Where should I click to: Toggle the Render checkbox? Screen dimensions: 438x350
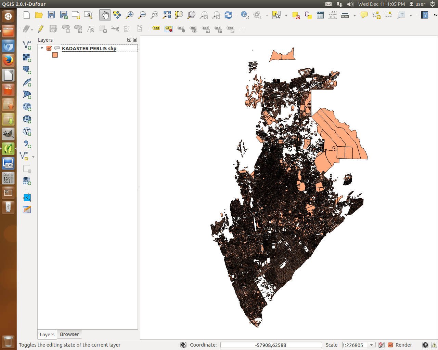pos(390,345)
